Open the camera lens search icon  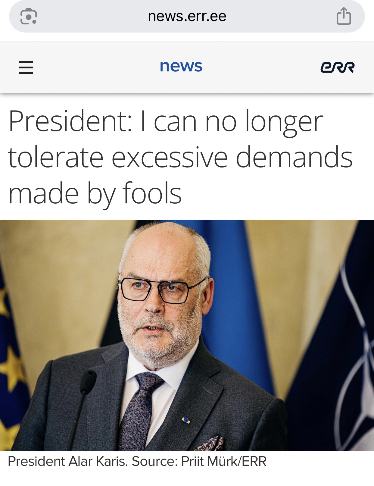tap(29, 16)
